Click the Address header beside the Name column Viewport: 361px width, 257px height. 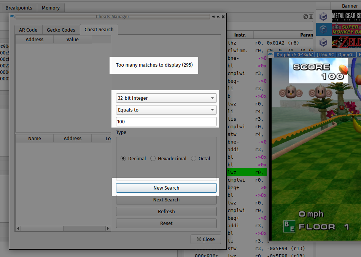(73, 138)
